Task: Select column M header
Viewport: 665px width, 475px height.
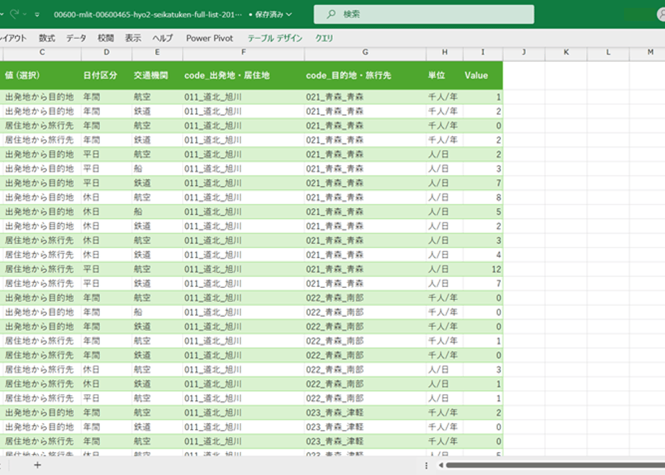Action: pyautogui.click(x=648, y=52)
